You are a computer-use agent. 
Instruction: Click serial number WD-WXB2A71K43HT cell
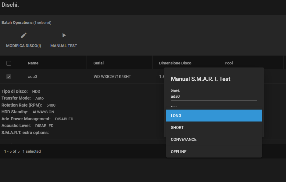tap(112, 77)
